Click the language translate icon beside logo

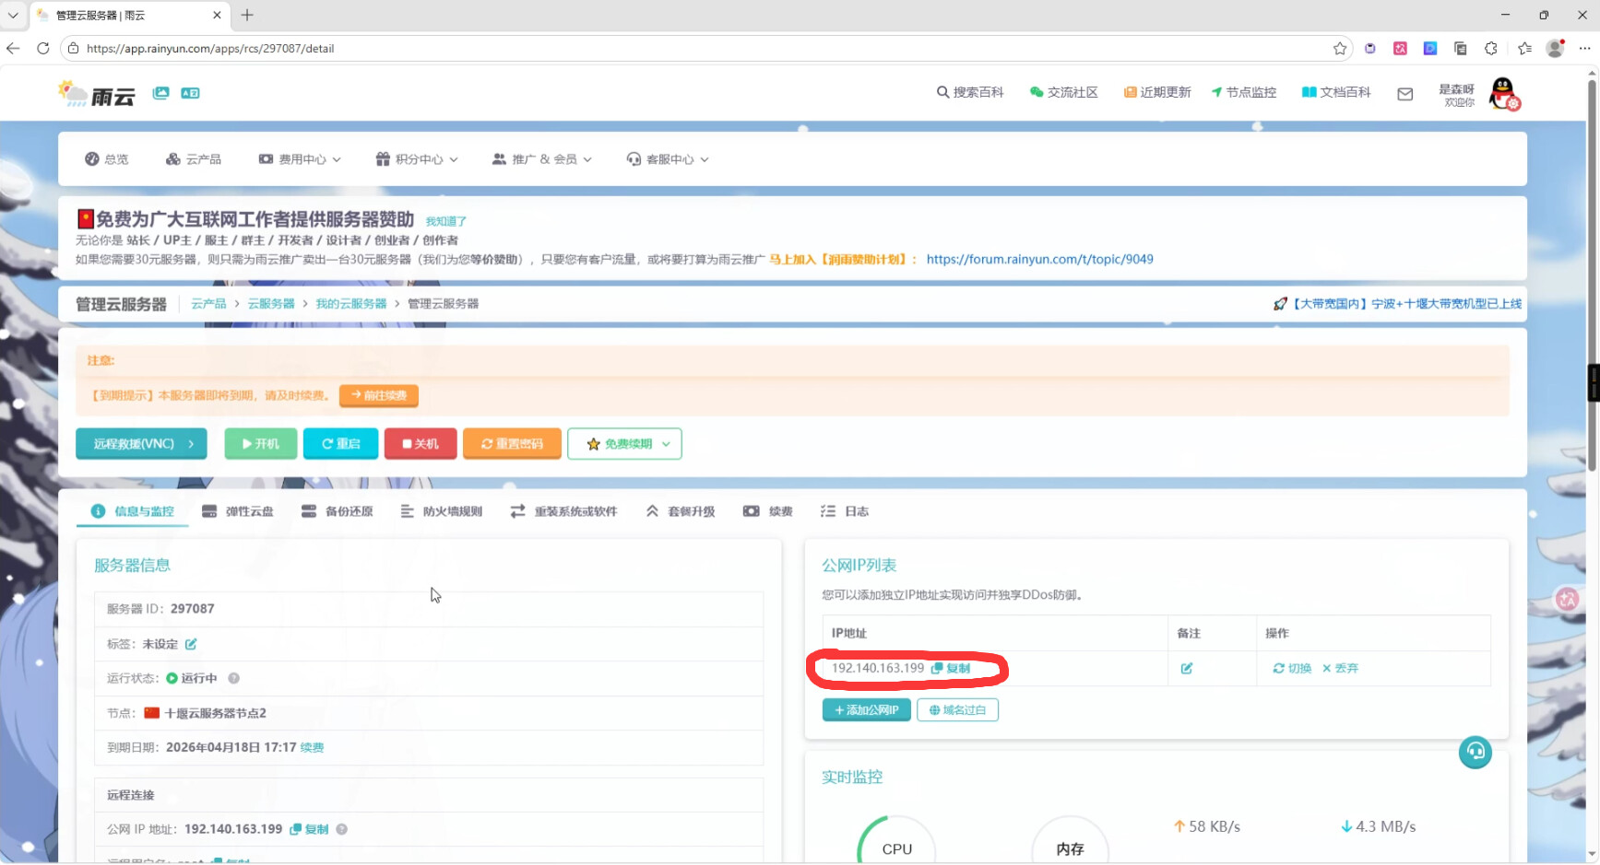coord(190,93)
